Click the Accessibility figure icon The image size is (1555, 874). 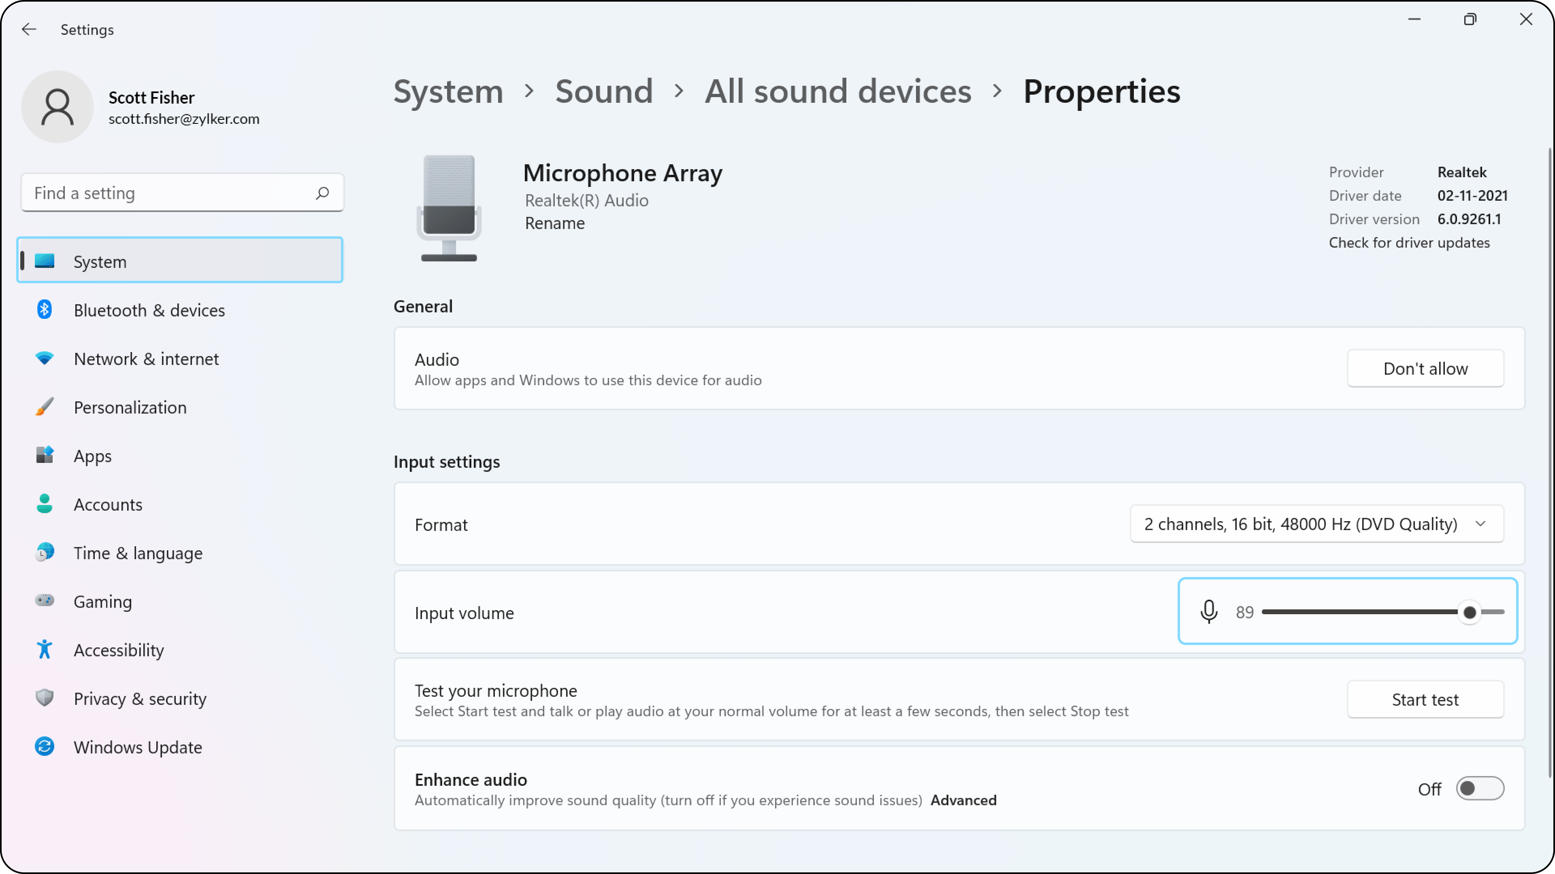coord(44,649)
